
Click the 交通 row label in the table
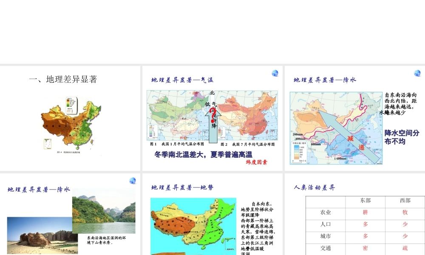tap(326, 248)
